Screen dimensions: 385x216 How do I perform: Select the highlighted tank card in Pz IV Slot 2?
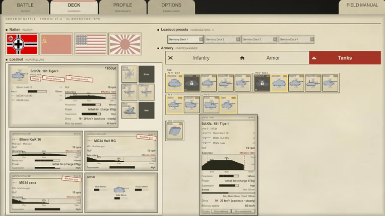click(279, 83)
